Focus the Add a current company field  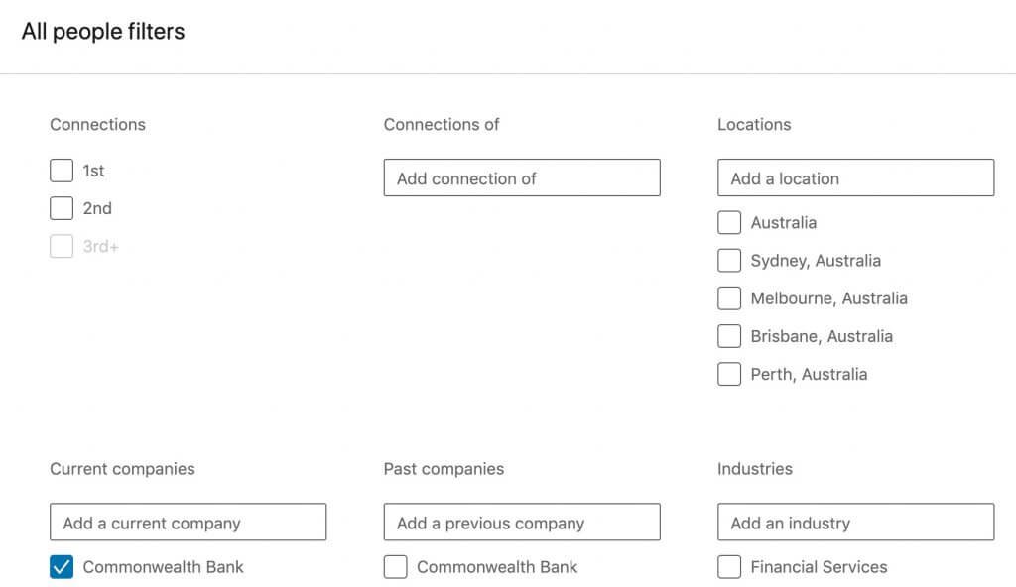(188, 522)
